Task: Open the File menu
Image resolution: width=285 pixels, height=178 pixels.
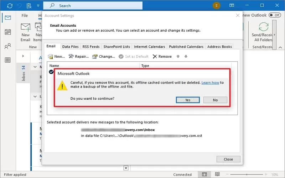Action: click(x=25, y=16)
